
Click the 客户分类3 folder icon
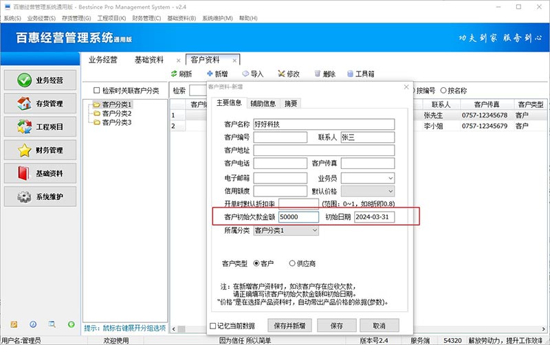(x=97, y=122)
